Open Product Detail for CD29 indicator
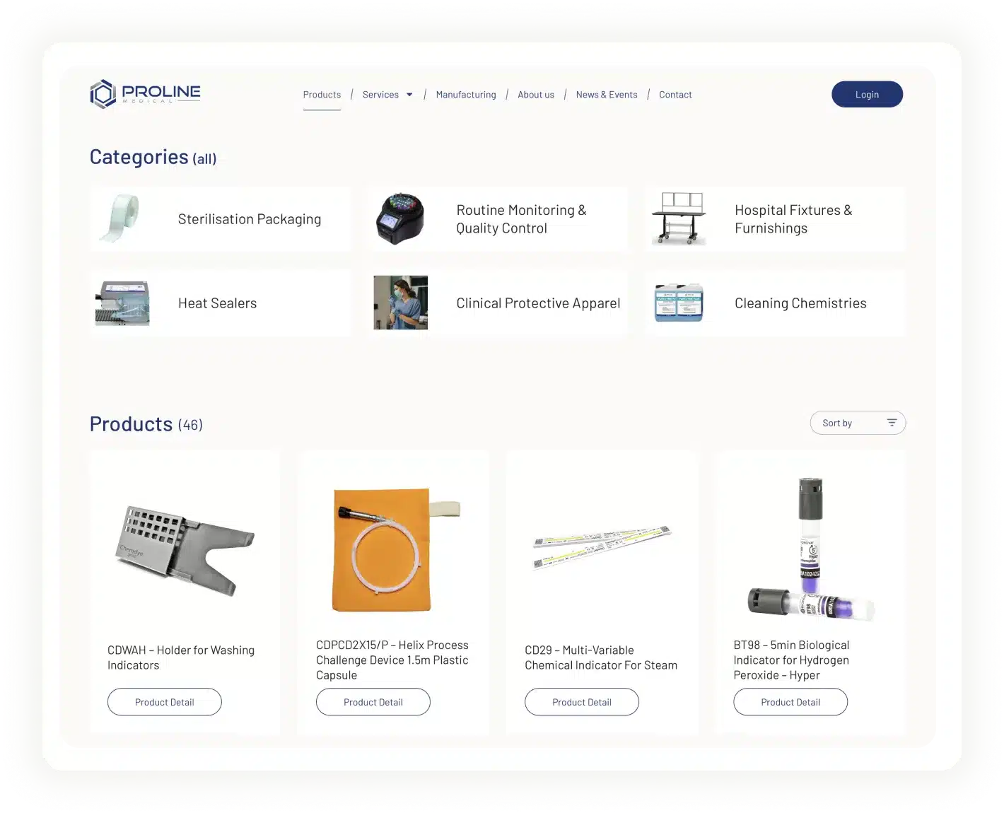The image size is (1004, 813). click(582, 702)
